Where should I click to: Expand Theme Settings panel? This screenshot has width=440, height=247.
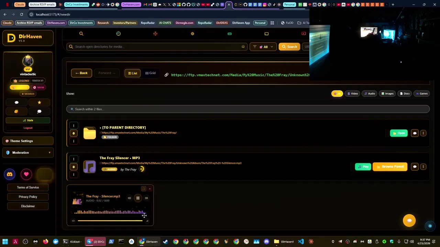tap(28, 141)
